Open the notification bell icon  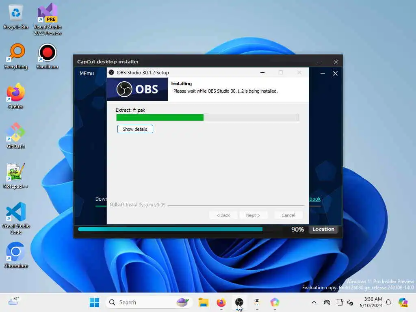tap(388, 302)
